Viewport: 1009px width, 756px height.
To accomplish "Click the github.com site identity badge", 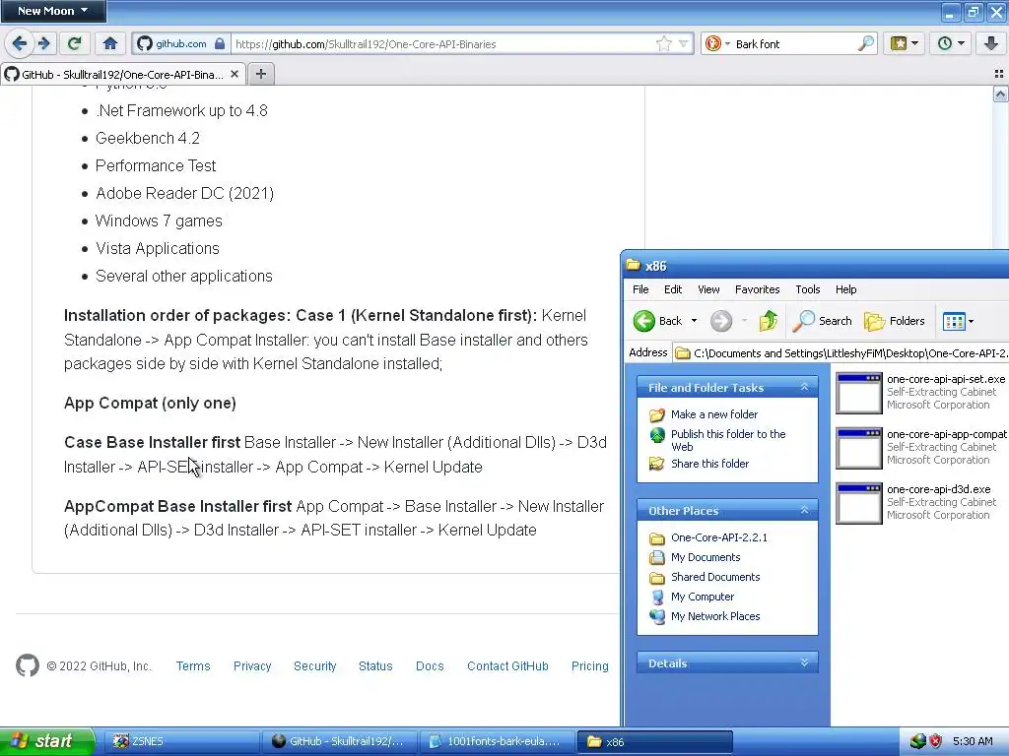I will coord(181,43).
